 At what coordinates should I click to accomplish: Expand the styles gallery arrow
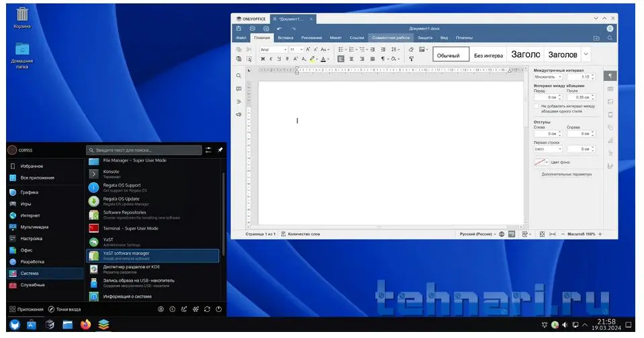(x=586, y=54)
